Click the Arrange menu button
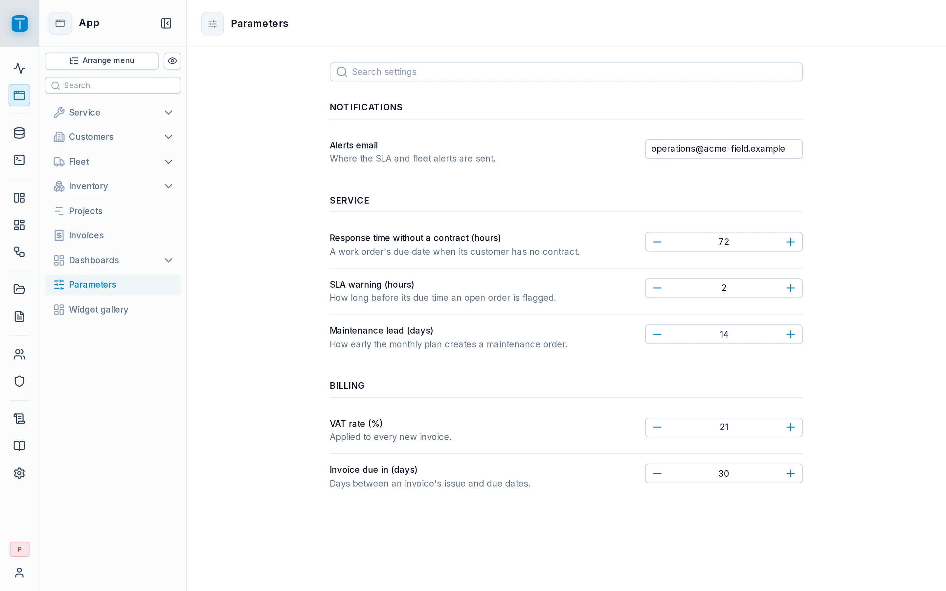 [101, 61]
